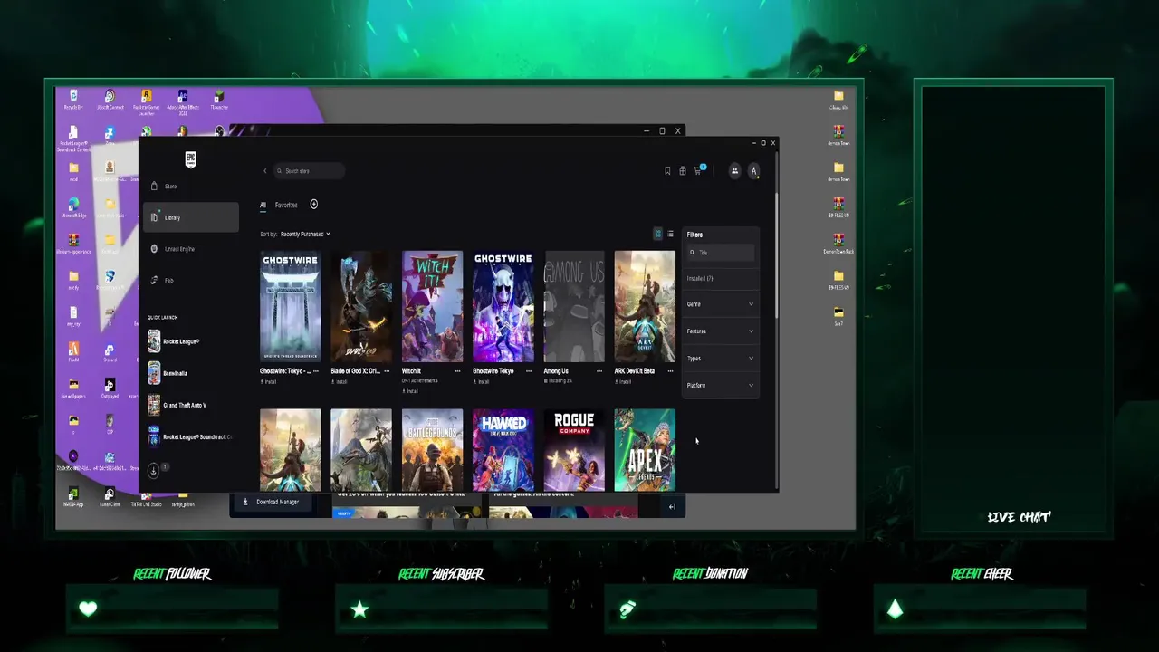
Task: Open the Hawked game cover
Action: click(x=503, y=450)
